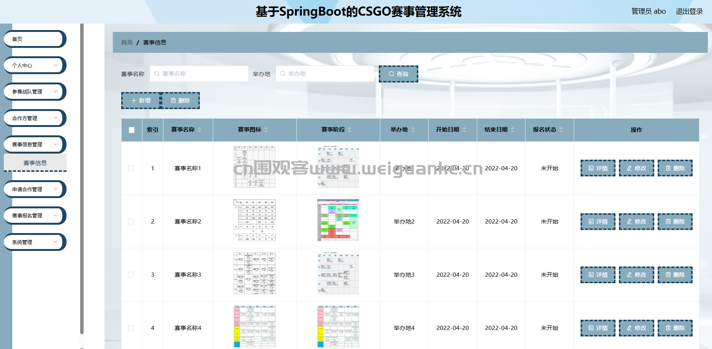712x349 pixels.
Task: Click 删除 for 赛事名称4 row
Action: coord(675,328)
